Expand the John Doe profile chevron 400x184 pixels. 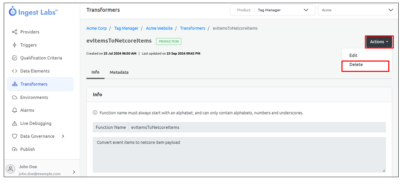tap(74, 172)
